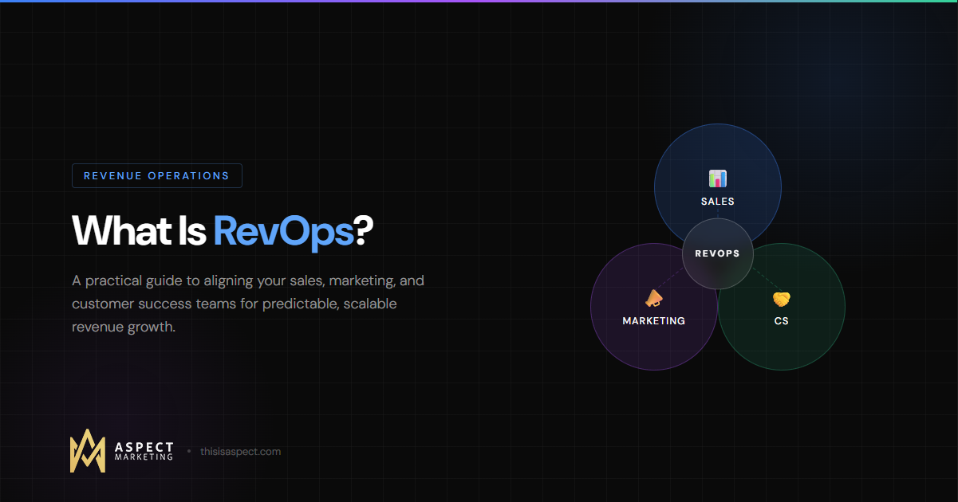Click the SALES circle label

pyautogui.click(x=717, y=201)
